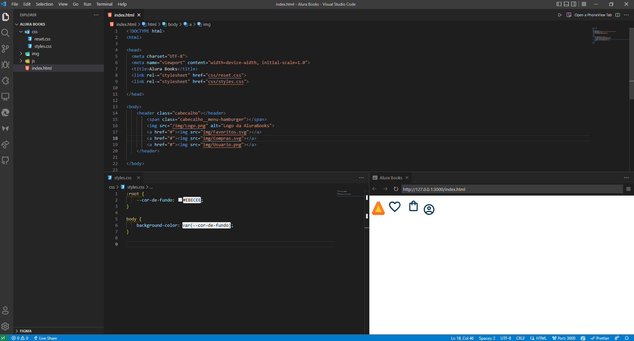Open more actions for index.html editor

pyautogui.click(x=626, y=15)
